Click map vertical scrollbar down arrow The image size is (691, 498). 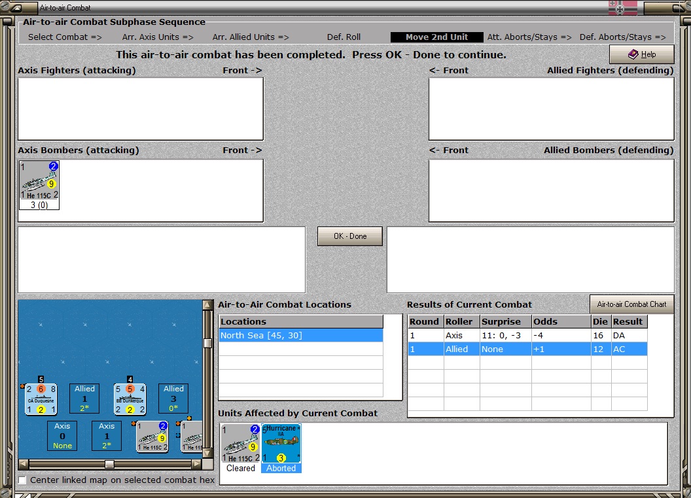tap(207, 454)
